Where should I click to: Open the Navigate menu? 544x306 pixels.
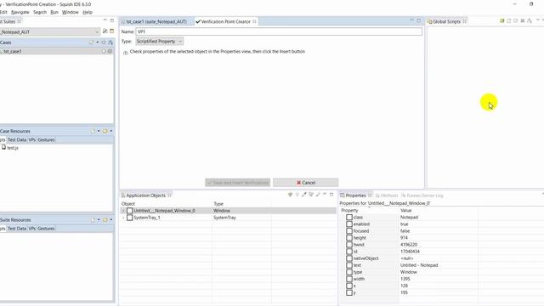click(x=20, y=12)
